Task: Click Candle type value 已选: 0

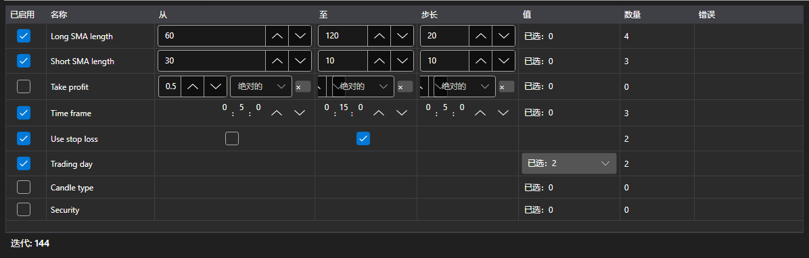Action: pos(538,188)
